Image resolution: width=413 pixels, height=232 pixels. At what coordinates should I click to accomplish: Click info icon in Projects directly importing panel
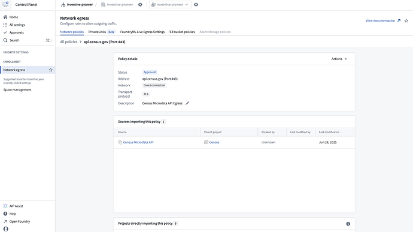click(x=348, y=224)
